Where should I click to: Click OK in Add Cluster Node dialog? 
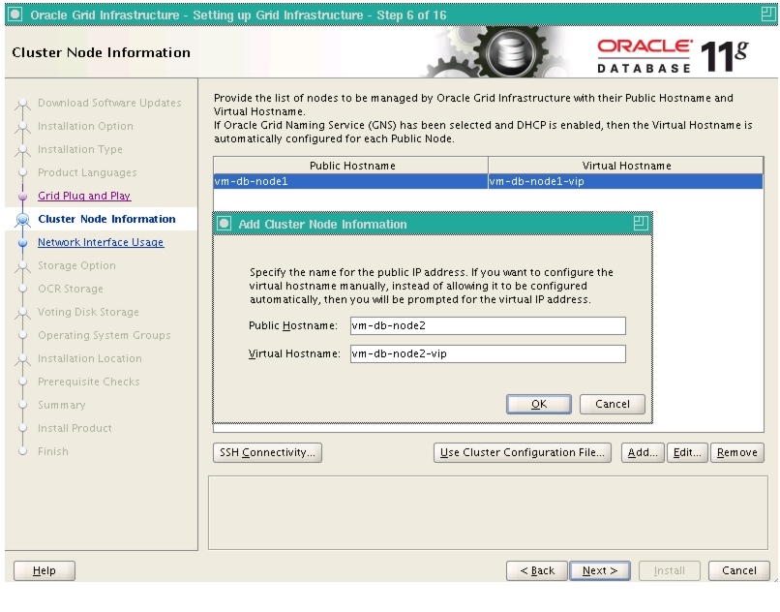(538, 404)
